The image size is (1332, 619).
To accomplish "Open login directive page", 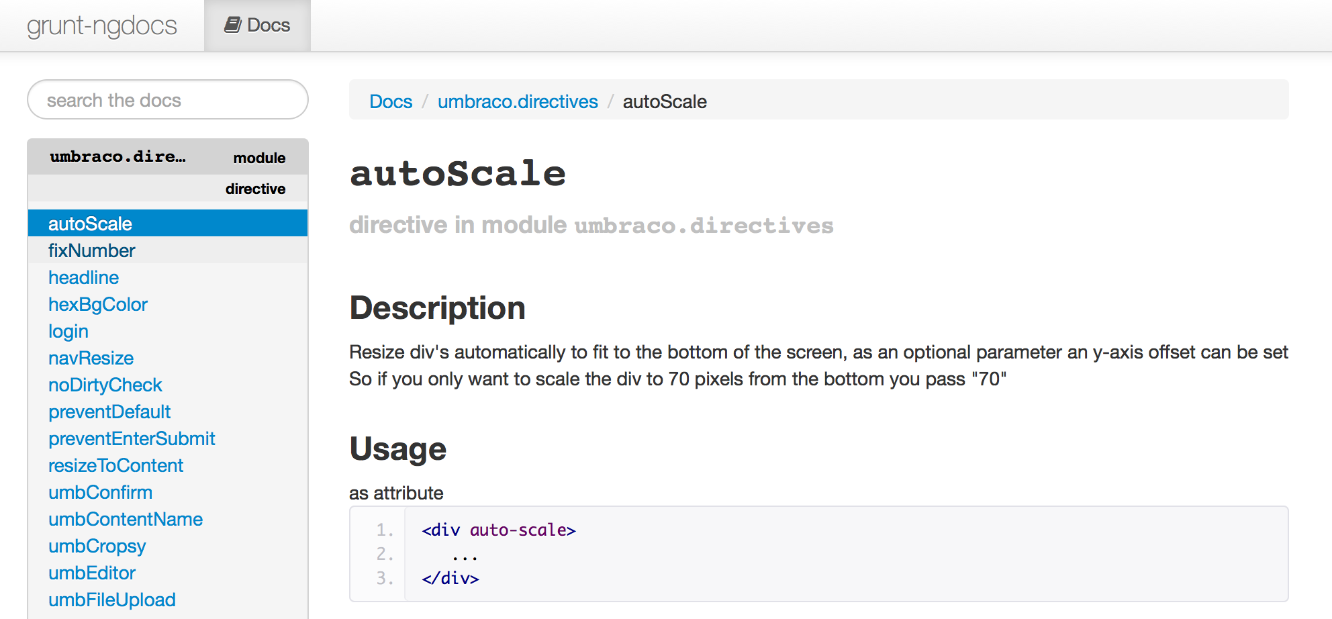I will pyautogui.click(x=68, y=331).
